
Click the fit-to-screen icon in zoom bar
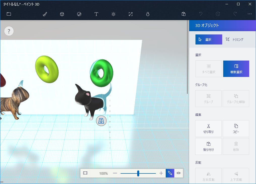point(85,173)
